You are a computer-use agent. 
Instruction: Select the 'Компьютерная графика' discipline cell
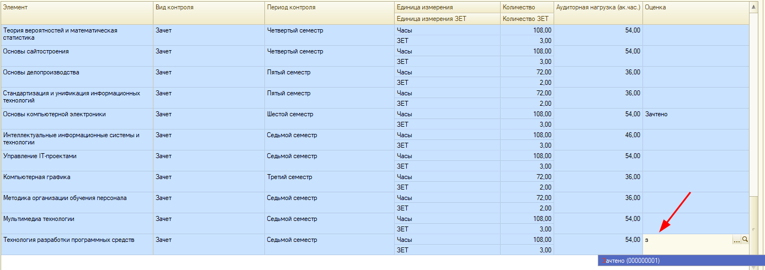tap(37, 177)
